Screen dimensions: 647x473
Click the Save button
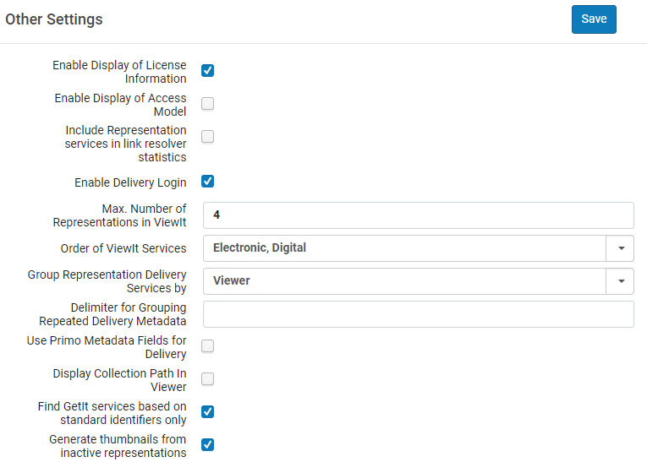click(x=594, y=19)
